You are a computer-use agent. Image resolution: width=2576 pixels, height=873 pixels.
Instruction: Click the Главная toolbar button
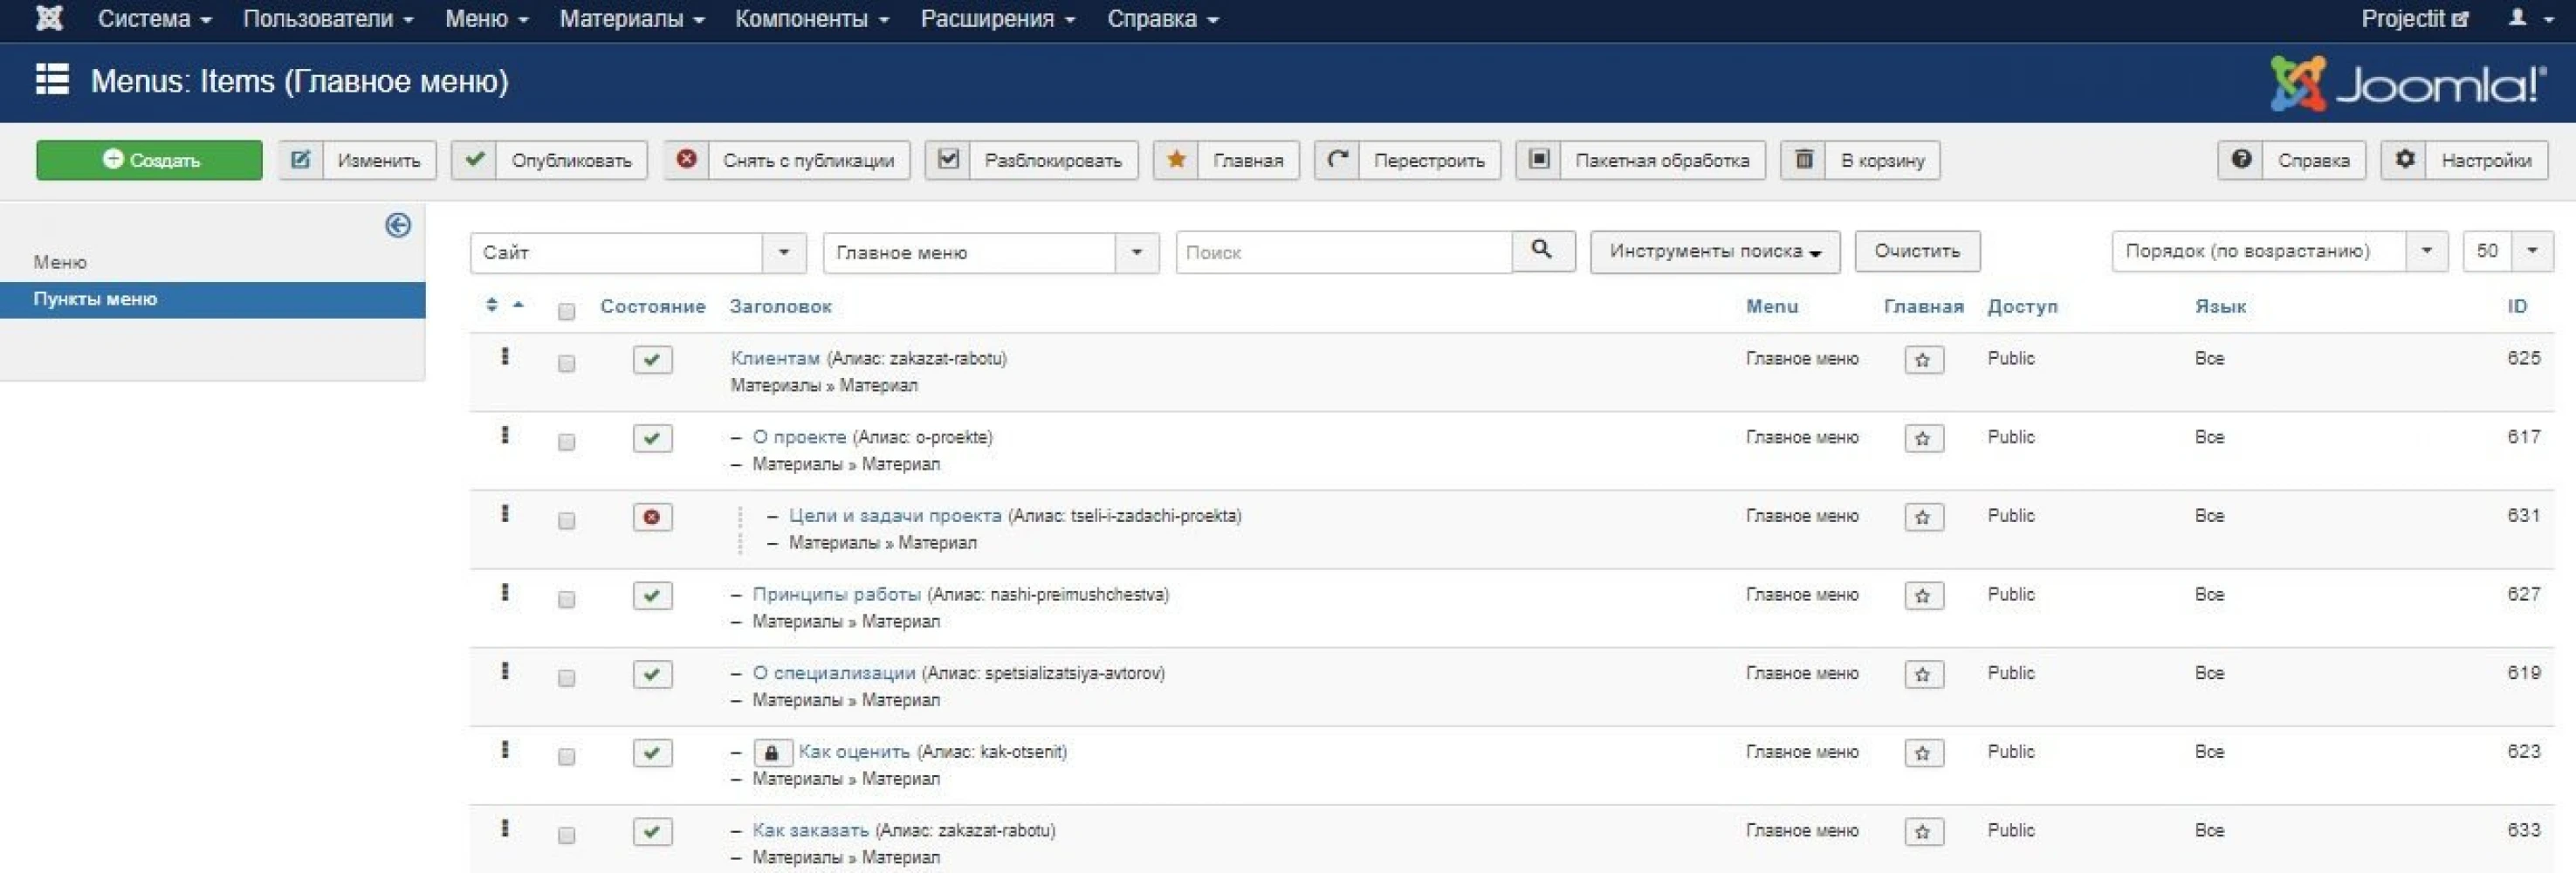pos(1226,160)
